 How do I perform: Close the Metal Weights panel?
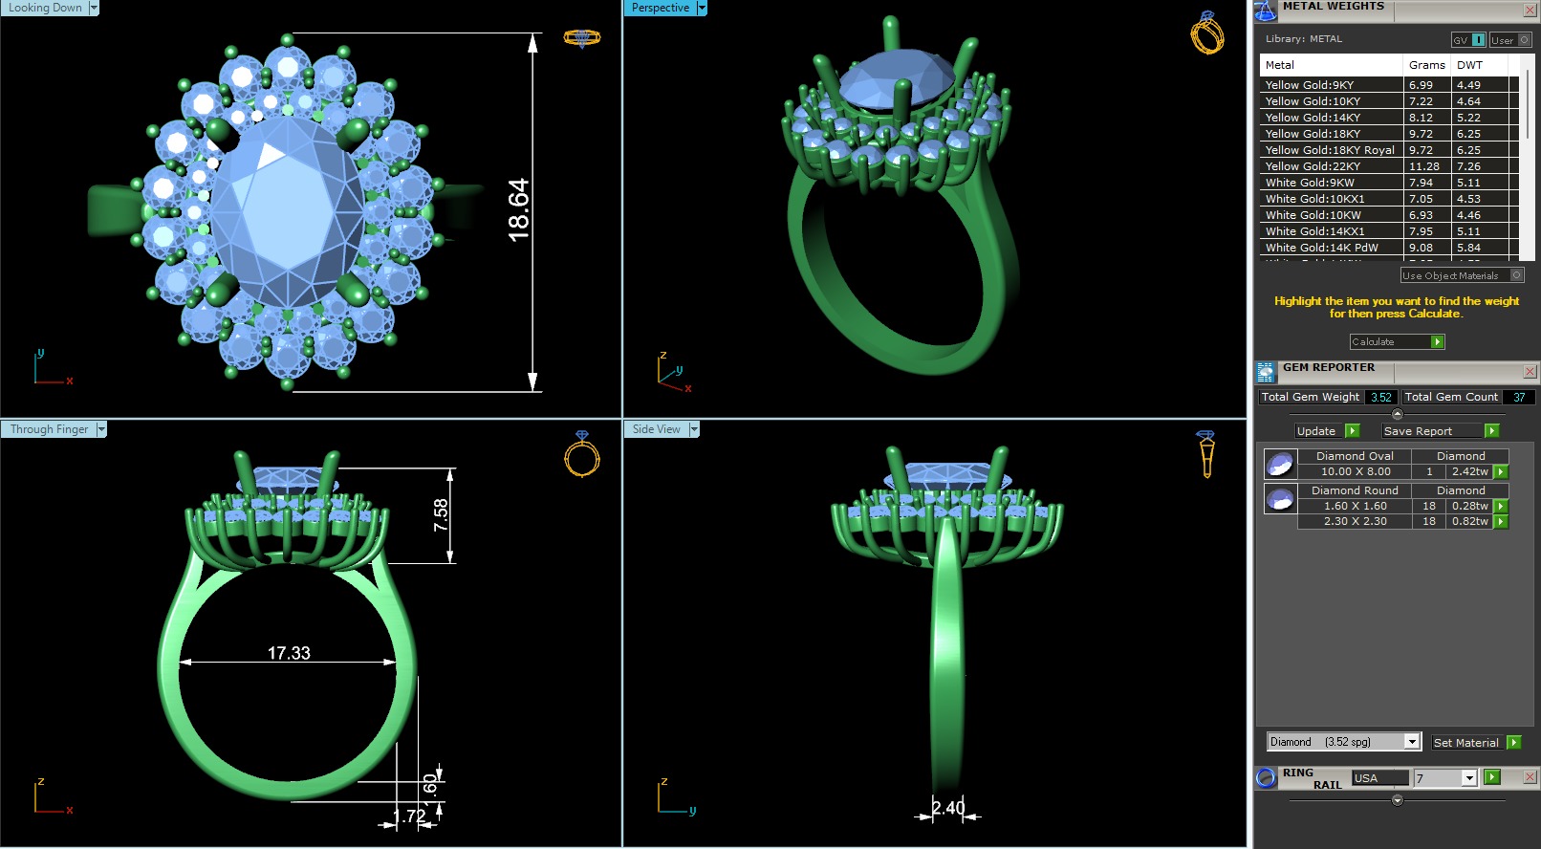[1530, 11]
